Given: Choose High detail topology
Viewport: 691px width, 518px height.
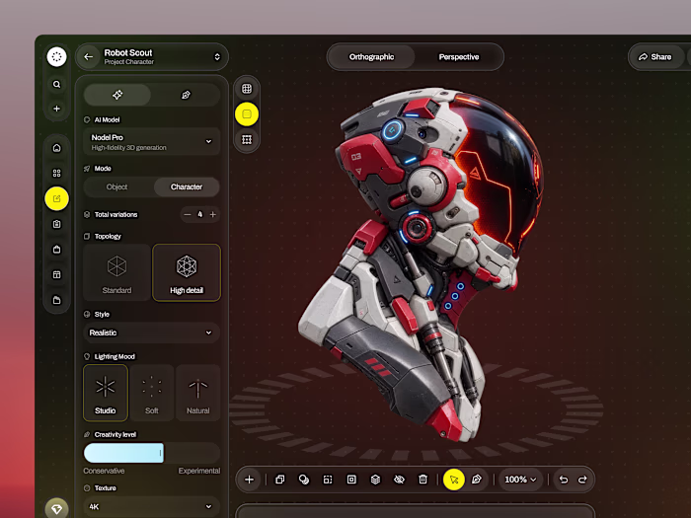Looking at the screenshot, I should click(187, 272).
